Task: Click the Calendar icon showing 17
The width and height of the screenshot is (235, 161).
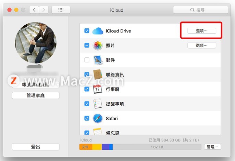Action: pos(98,89)
